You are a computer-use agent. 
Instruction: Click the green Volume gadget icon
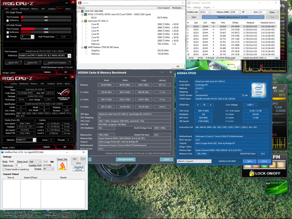(x=277, y=187)
